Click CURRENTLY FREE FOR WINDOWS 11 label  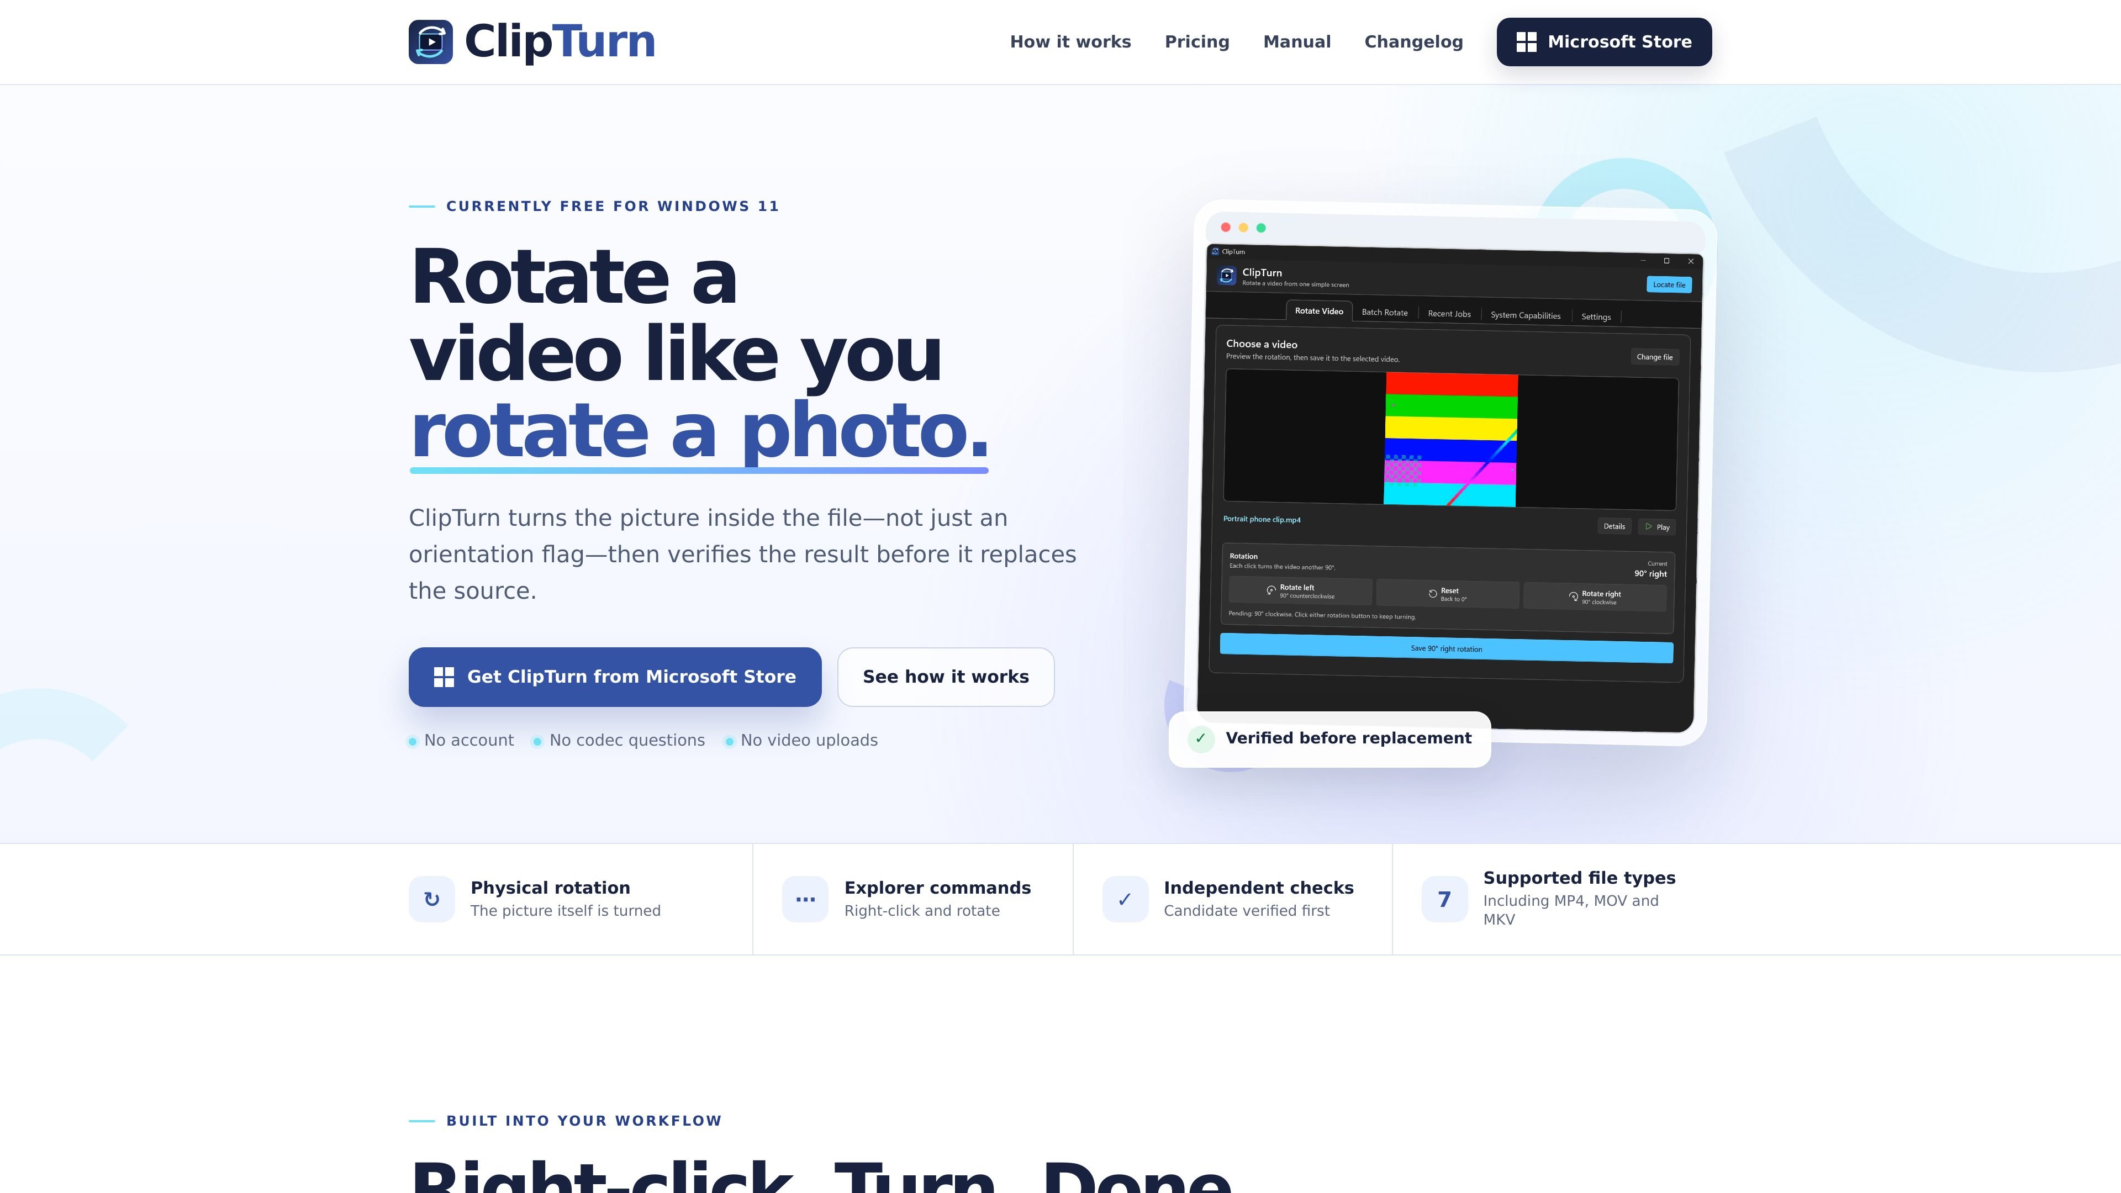pos(613,207)
